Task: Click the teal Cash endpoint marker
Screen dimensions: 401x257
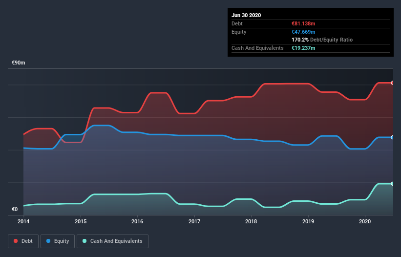Action: (392, 184)
